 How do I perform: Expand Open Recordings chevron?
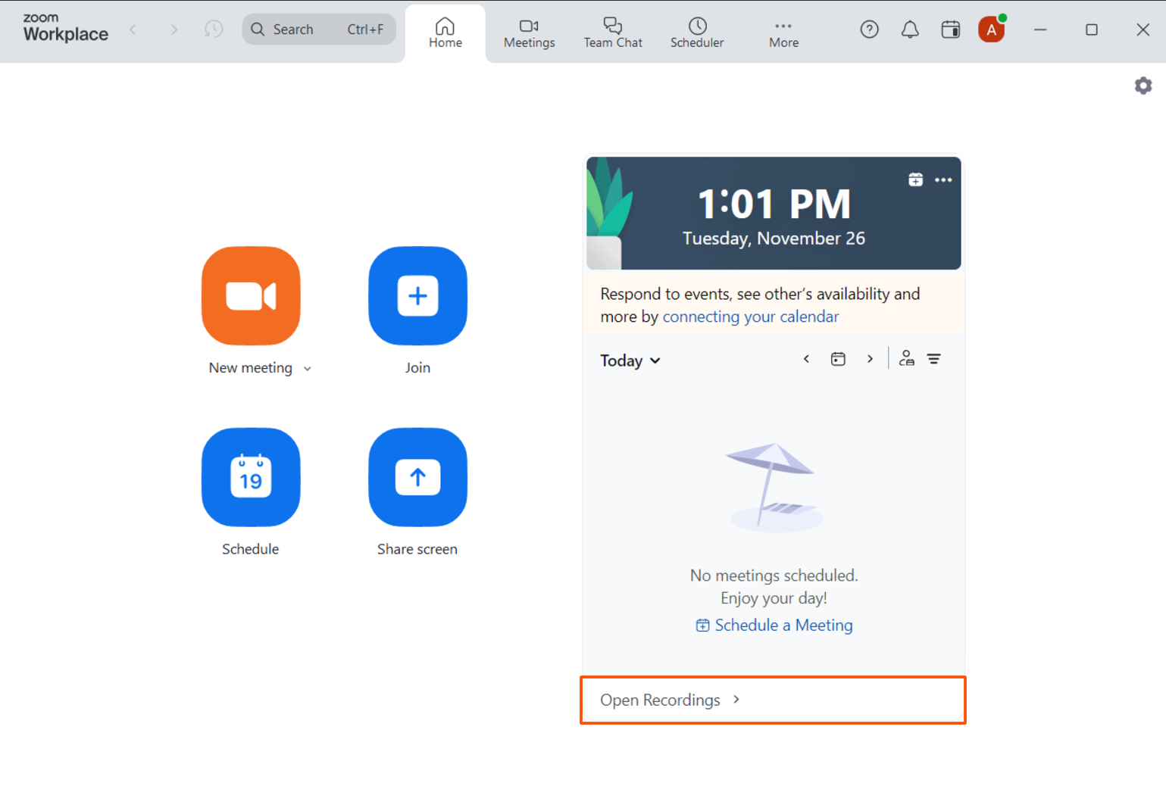point(736,700)
